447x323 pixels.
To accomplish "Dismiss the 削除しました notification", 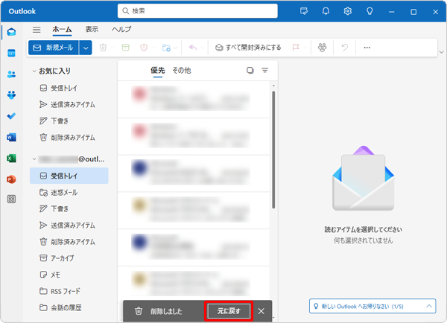I will pyautogui.click(x=261, y=311).
